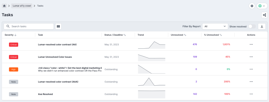Image resolution: width=269 pixels, height=102 pixels.
Task: Click Note badge on Axe Resolved row
Action: tap(14, 94)
